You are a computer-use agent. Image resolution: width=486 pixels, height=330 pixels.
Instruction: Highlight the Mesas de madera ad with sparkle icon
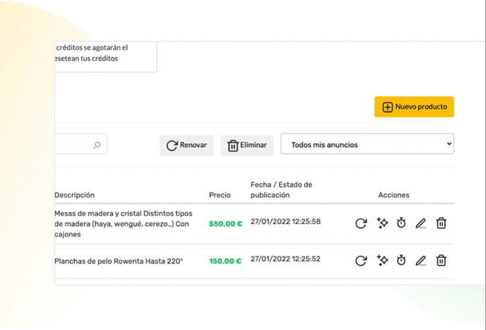click(x=382, y=223)
